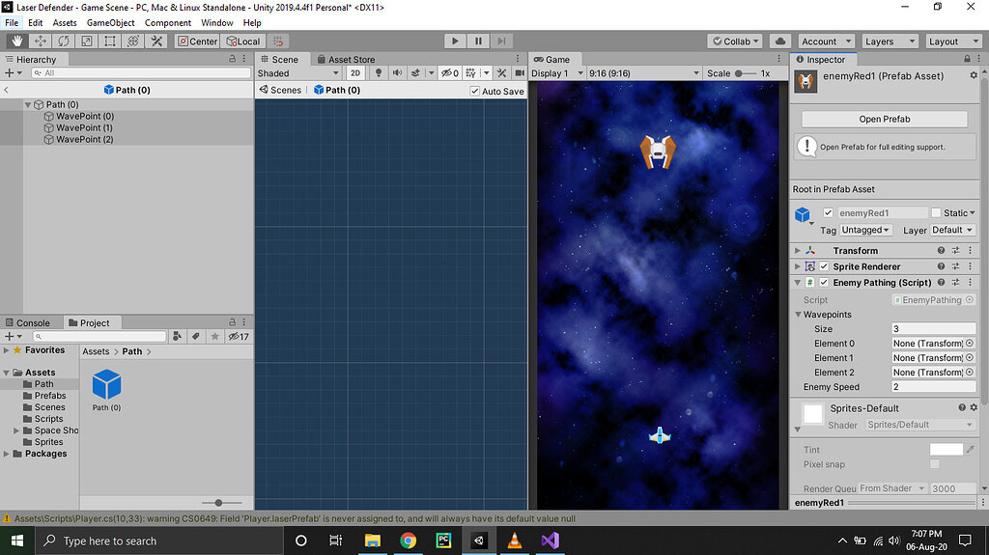Click the Enemy Speed input field
Screen dimensions: 989x555
coord(933,387)
